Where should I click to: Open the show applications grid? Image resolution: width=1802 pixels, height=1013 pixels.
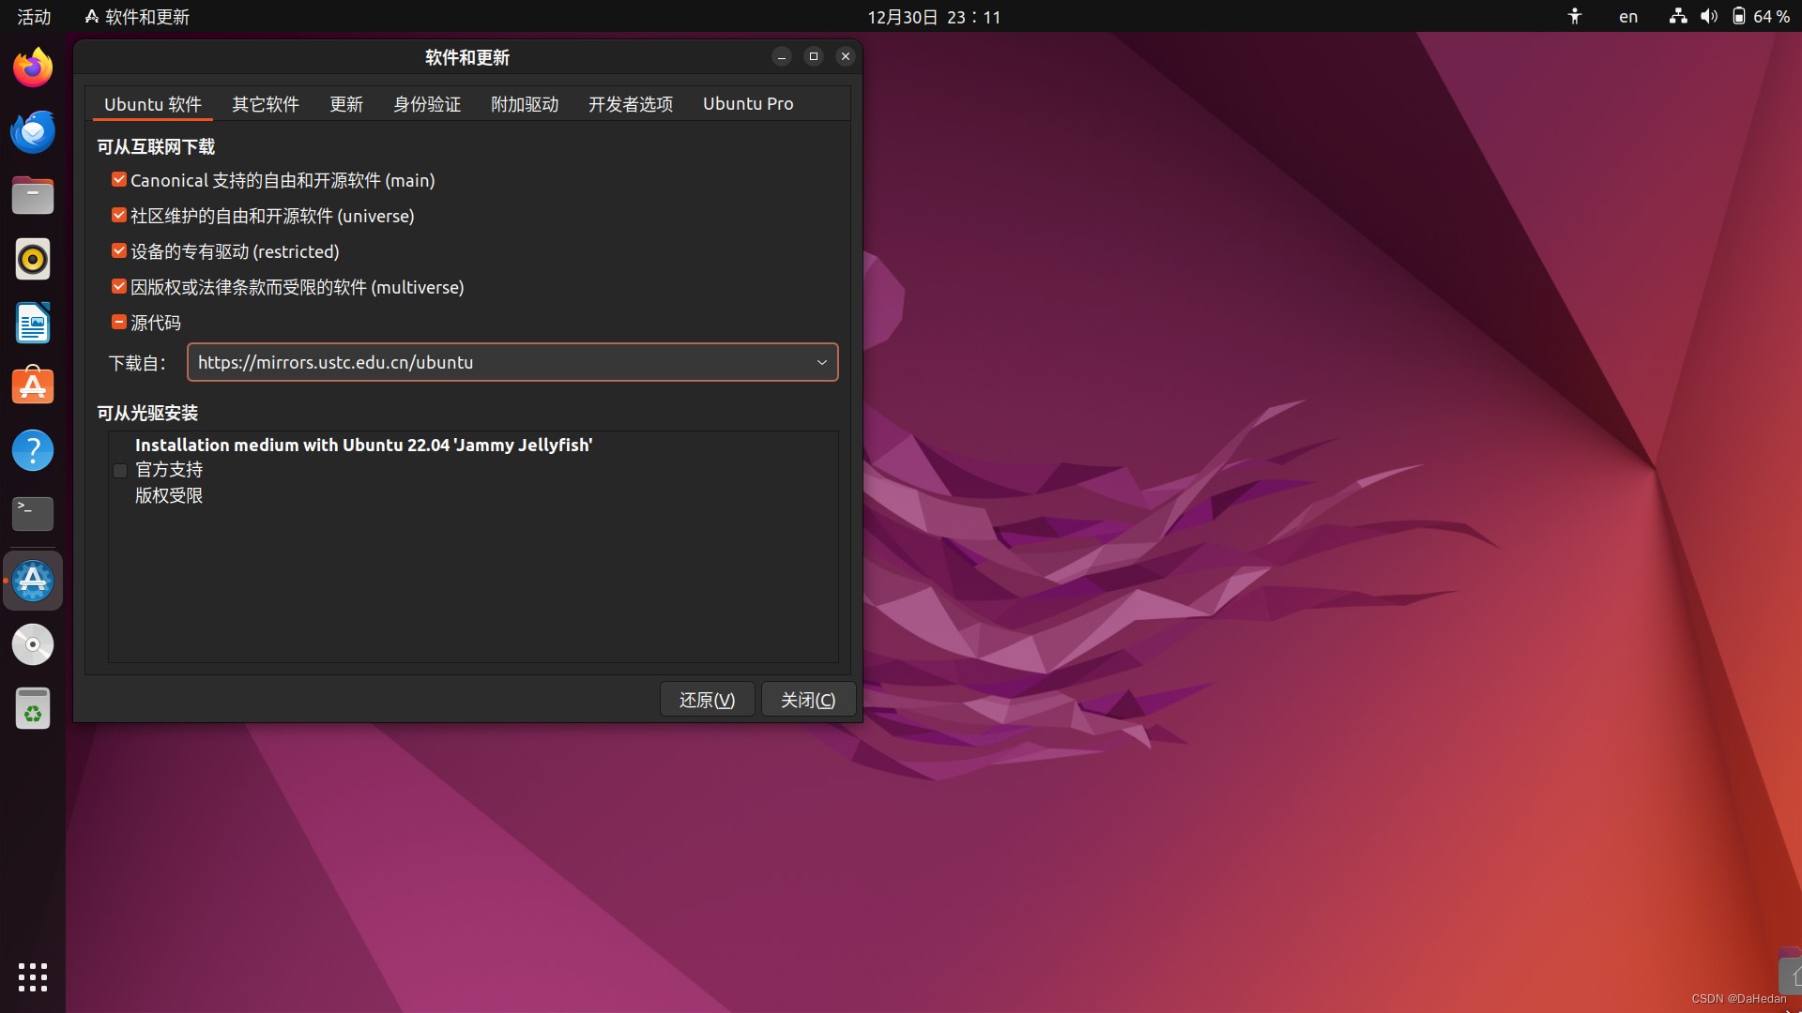pos(32,976)
